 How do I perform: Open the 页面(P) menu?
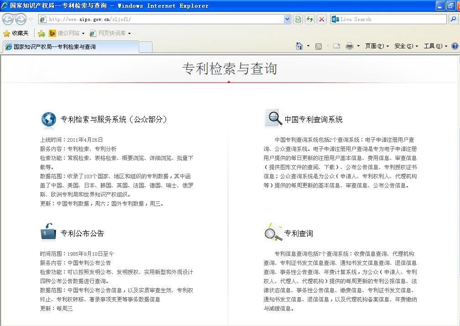(x=376, y=46)
